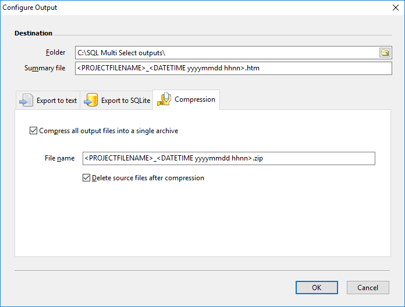Click the Configure Output title bar
This screenshot has width=405, height=307.
tap(175, 8)
